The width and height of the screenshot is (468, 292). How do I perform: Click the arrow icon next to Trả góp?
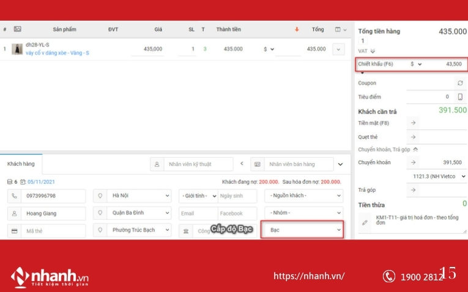point(414,190)
